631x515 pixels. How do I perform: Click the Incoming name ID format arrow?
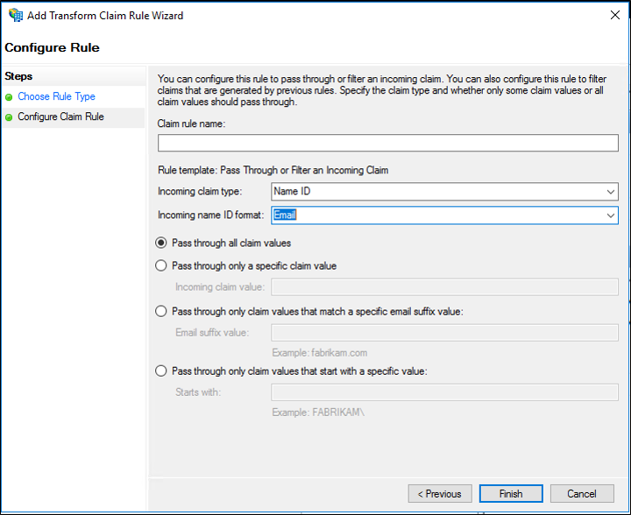coord(611,215)
